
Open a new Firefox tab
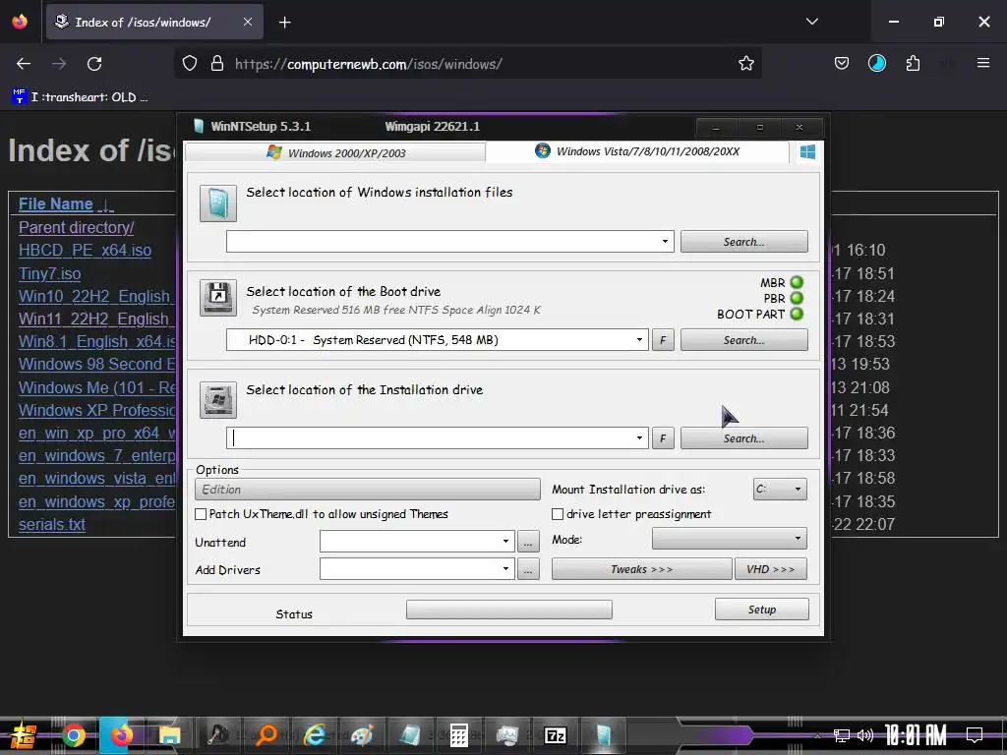click(x=284, y=23)
